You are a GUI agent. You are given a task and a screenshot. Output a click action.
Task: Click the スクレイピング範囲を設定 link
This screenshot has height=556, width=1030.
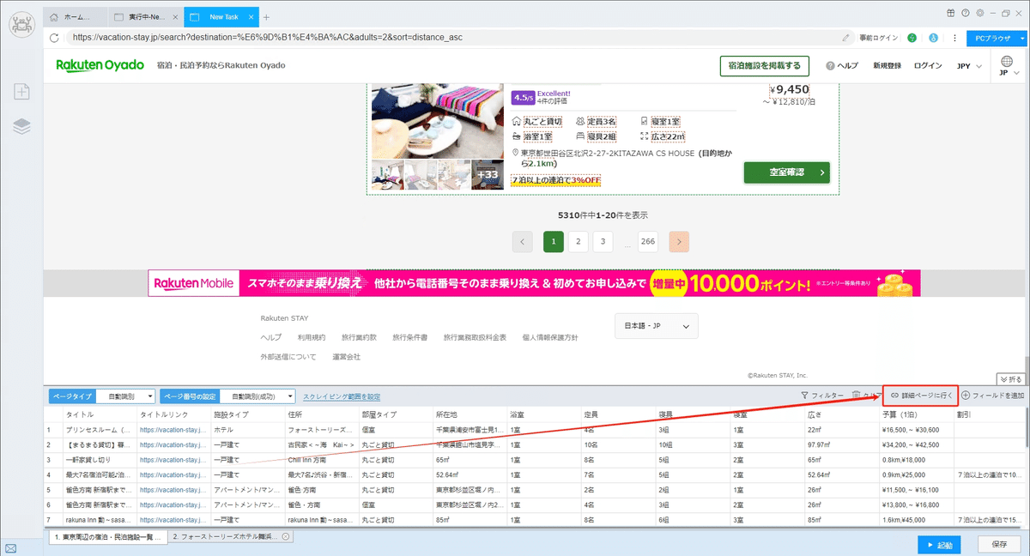tap(342, 396)
